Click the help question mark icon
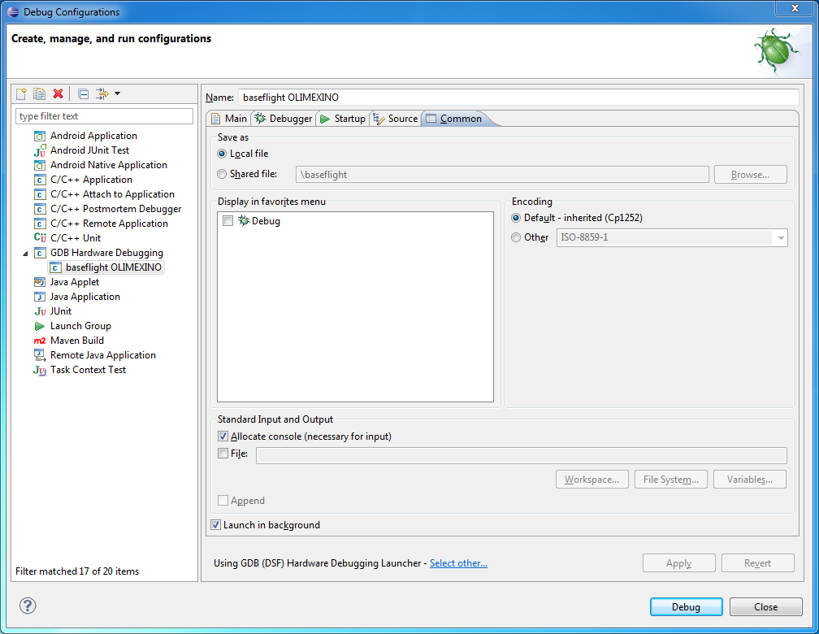The width and height of the screenshot is (819, 634). pyautogui.click(x=28, y=606)
